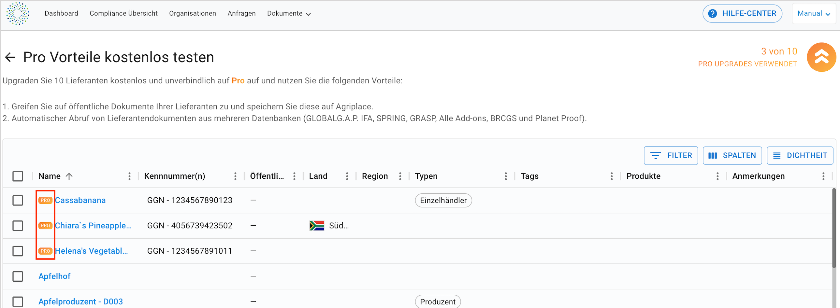Click the HILFE-CENTER button

pyautogui.click(x=742, y=13)
